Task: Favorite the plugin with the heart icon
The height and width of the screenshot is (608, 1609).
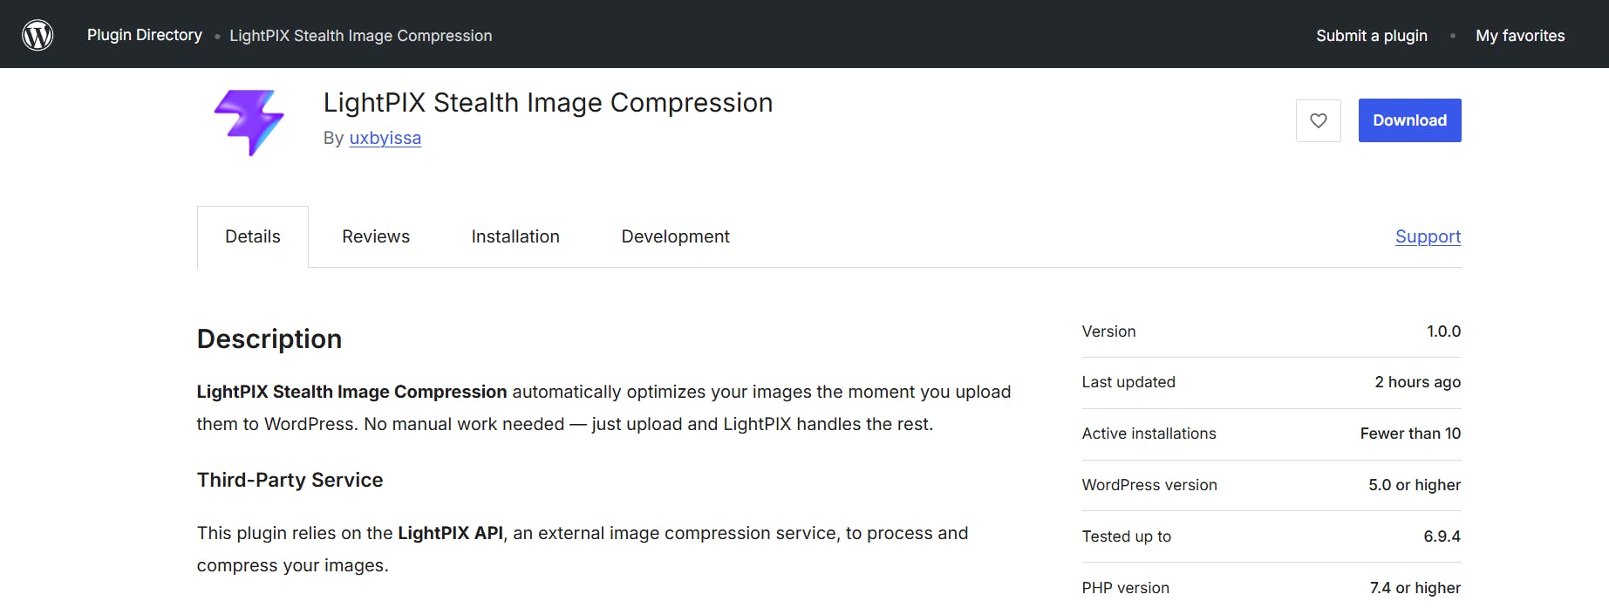Action: (x=1318, y=120)
